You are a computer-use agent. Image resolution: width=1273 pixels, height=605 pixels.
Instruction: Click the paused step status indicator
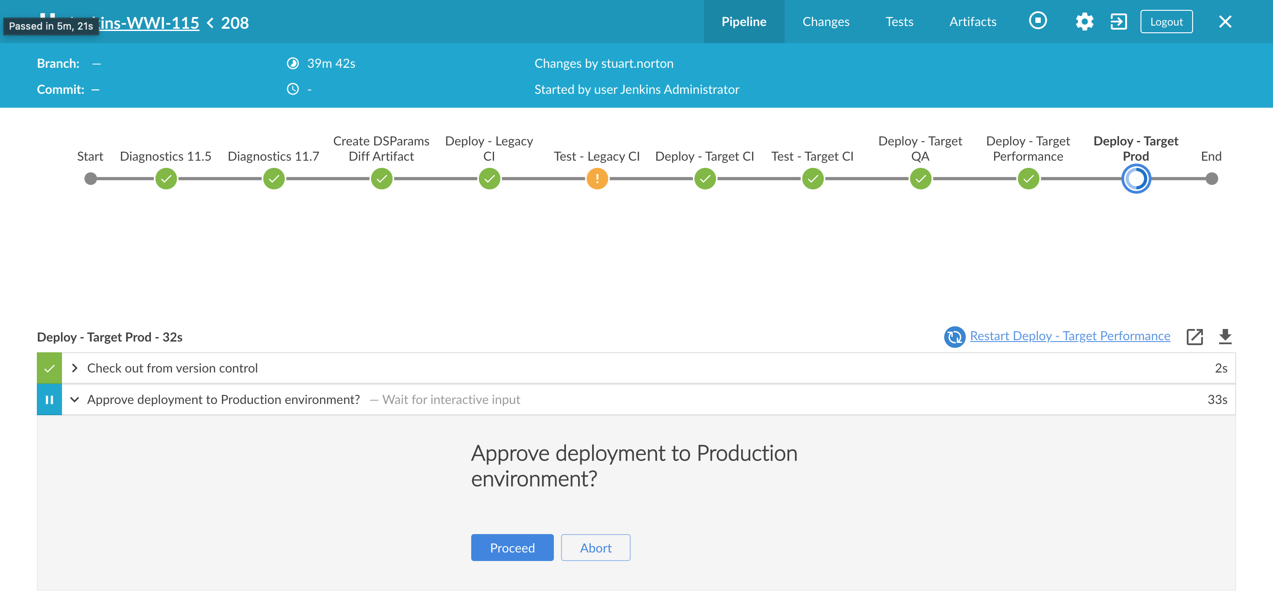pyautogui.click(x=49, y=399)
